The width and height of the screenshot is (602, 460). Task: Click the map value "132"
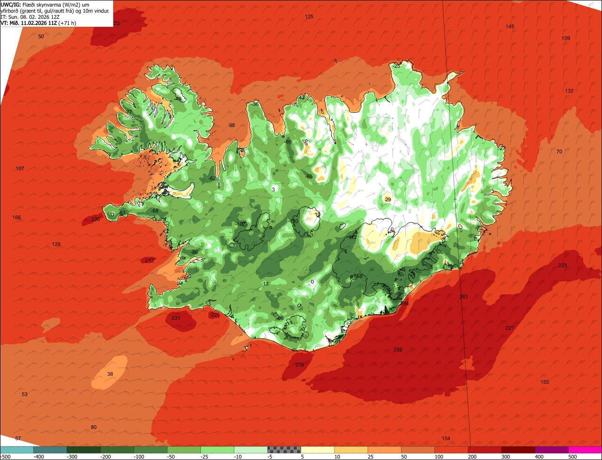(569, 91)
